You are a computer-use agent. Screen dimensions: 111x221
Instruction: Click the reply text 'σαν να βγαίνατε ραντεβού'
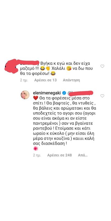coord(64,125)
